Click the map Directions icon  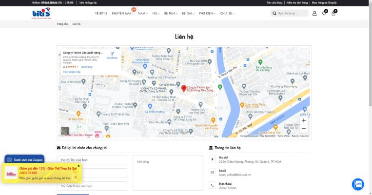(112, 54)
